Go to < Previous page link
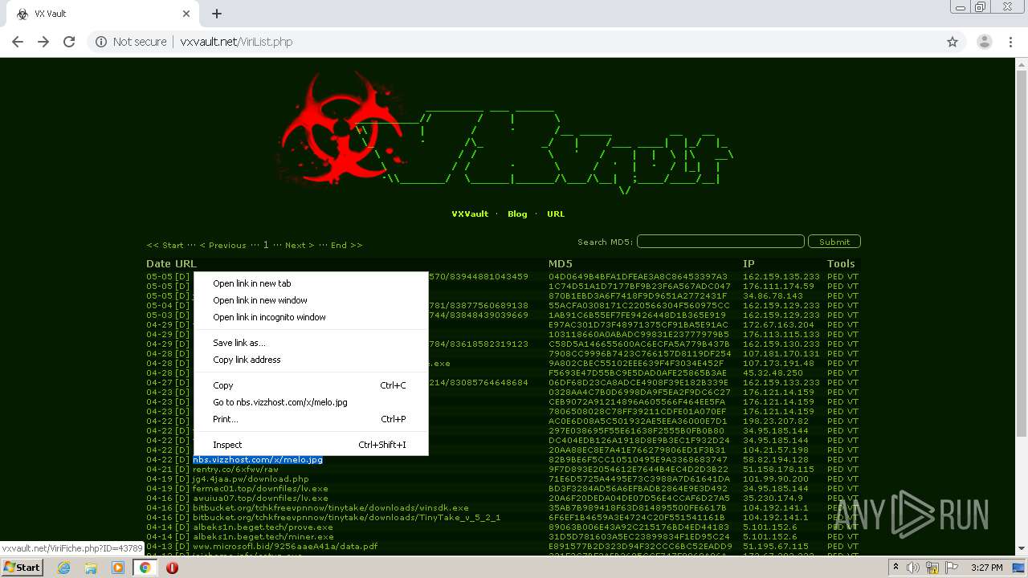The image size is (1028, 578). click(x=222, y=245)
